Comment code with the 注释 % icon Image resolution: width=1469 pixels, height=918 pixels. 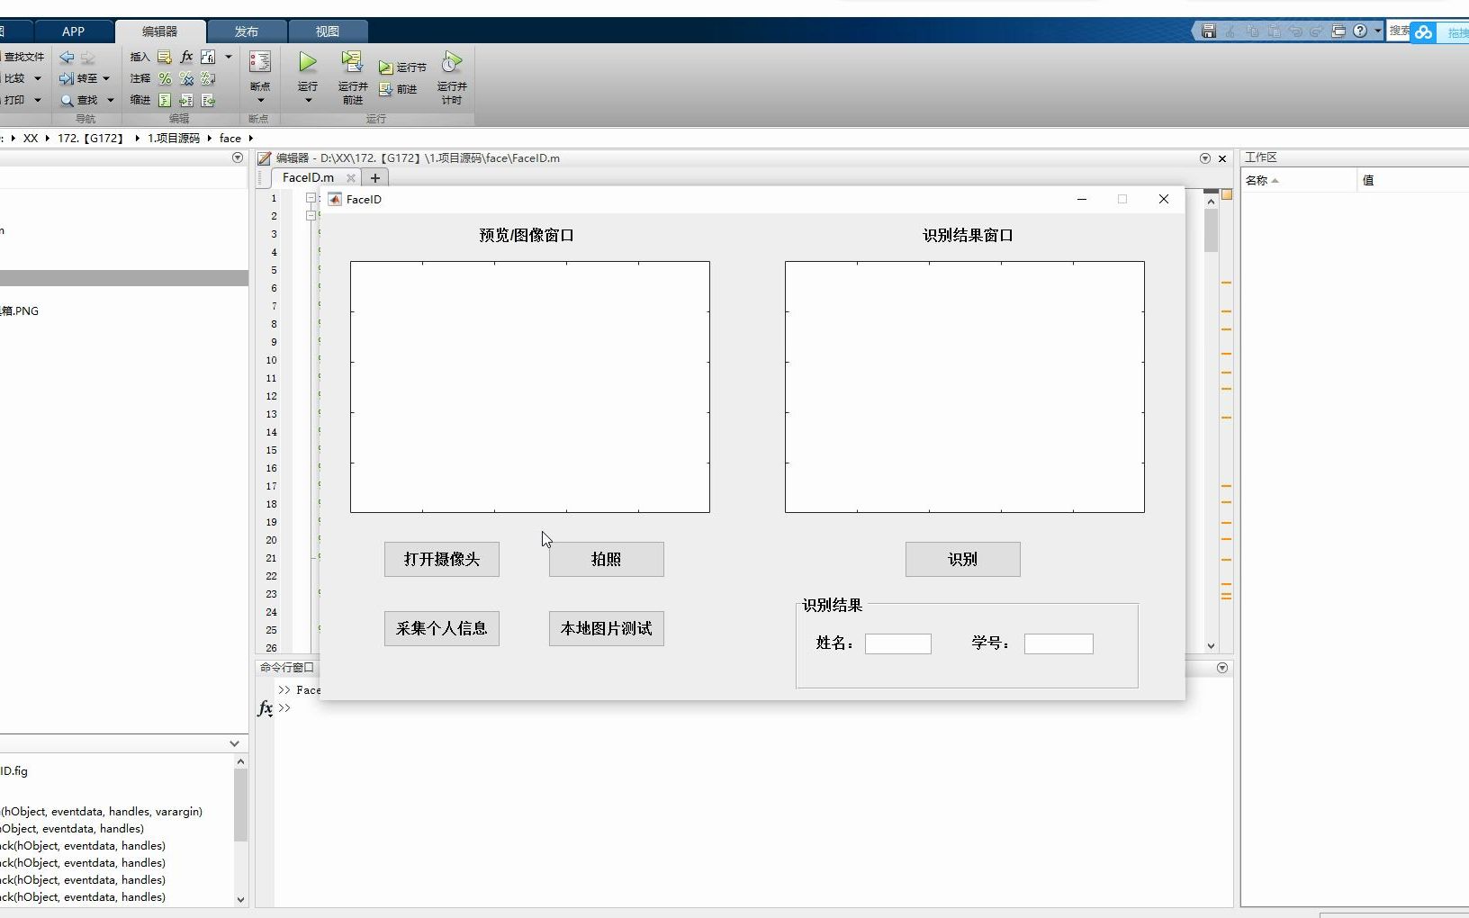pos(165,78)
